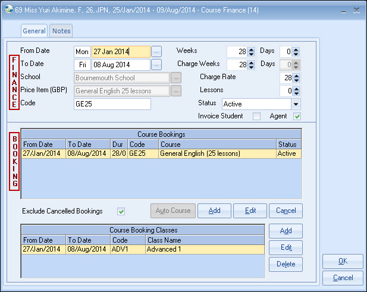Adjust the Charge Weeks spinner arrows

[x=251, y=65]
